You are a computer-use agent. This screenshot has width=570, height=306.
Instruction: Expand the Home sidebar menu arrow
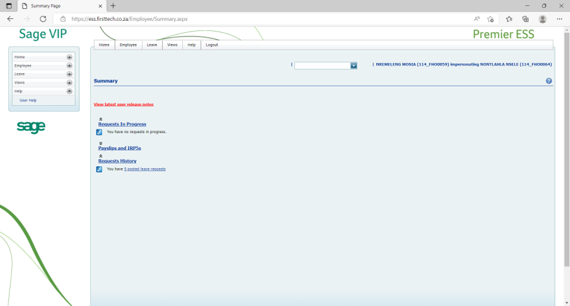(x=69, y=57)
